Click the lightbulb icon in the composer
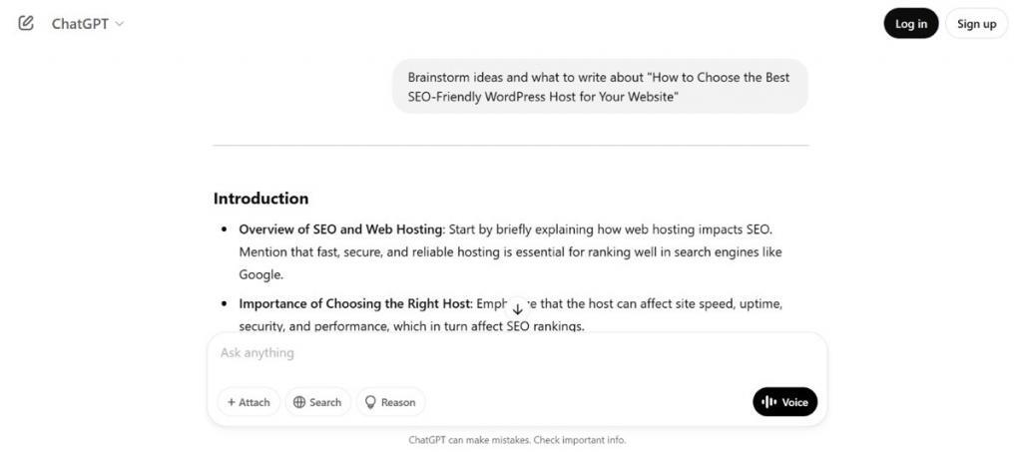The width and height of the screenshot is (1022, 452). pos(370,402)
